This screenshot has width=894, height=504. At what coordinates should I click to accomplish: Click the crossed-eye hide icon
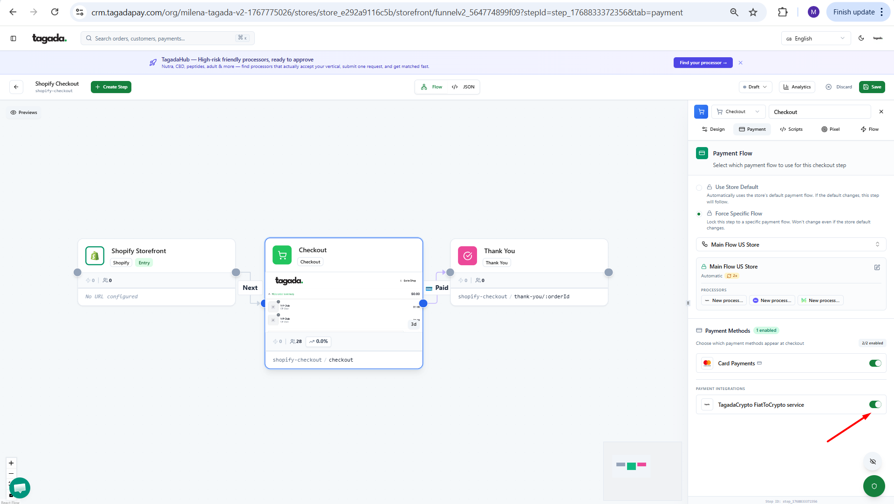873,462
